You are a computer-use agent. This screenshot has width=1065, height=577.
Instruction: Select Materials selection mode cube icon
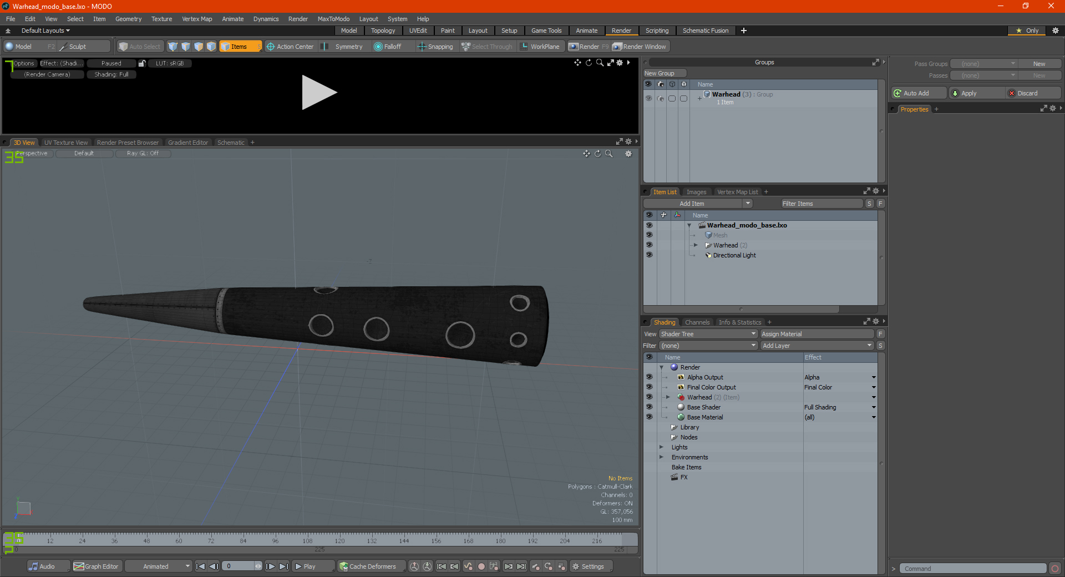[211, 47]
